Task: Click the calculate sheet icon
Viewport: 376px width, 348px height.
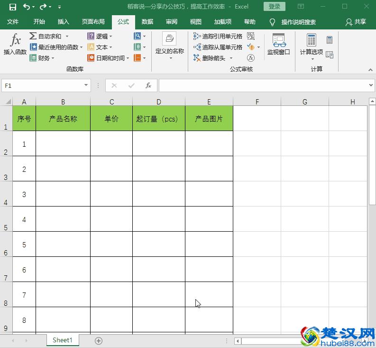Action: pyautogui.click(x=330, y=55)
